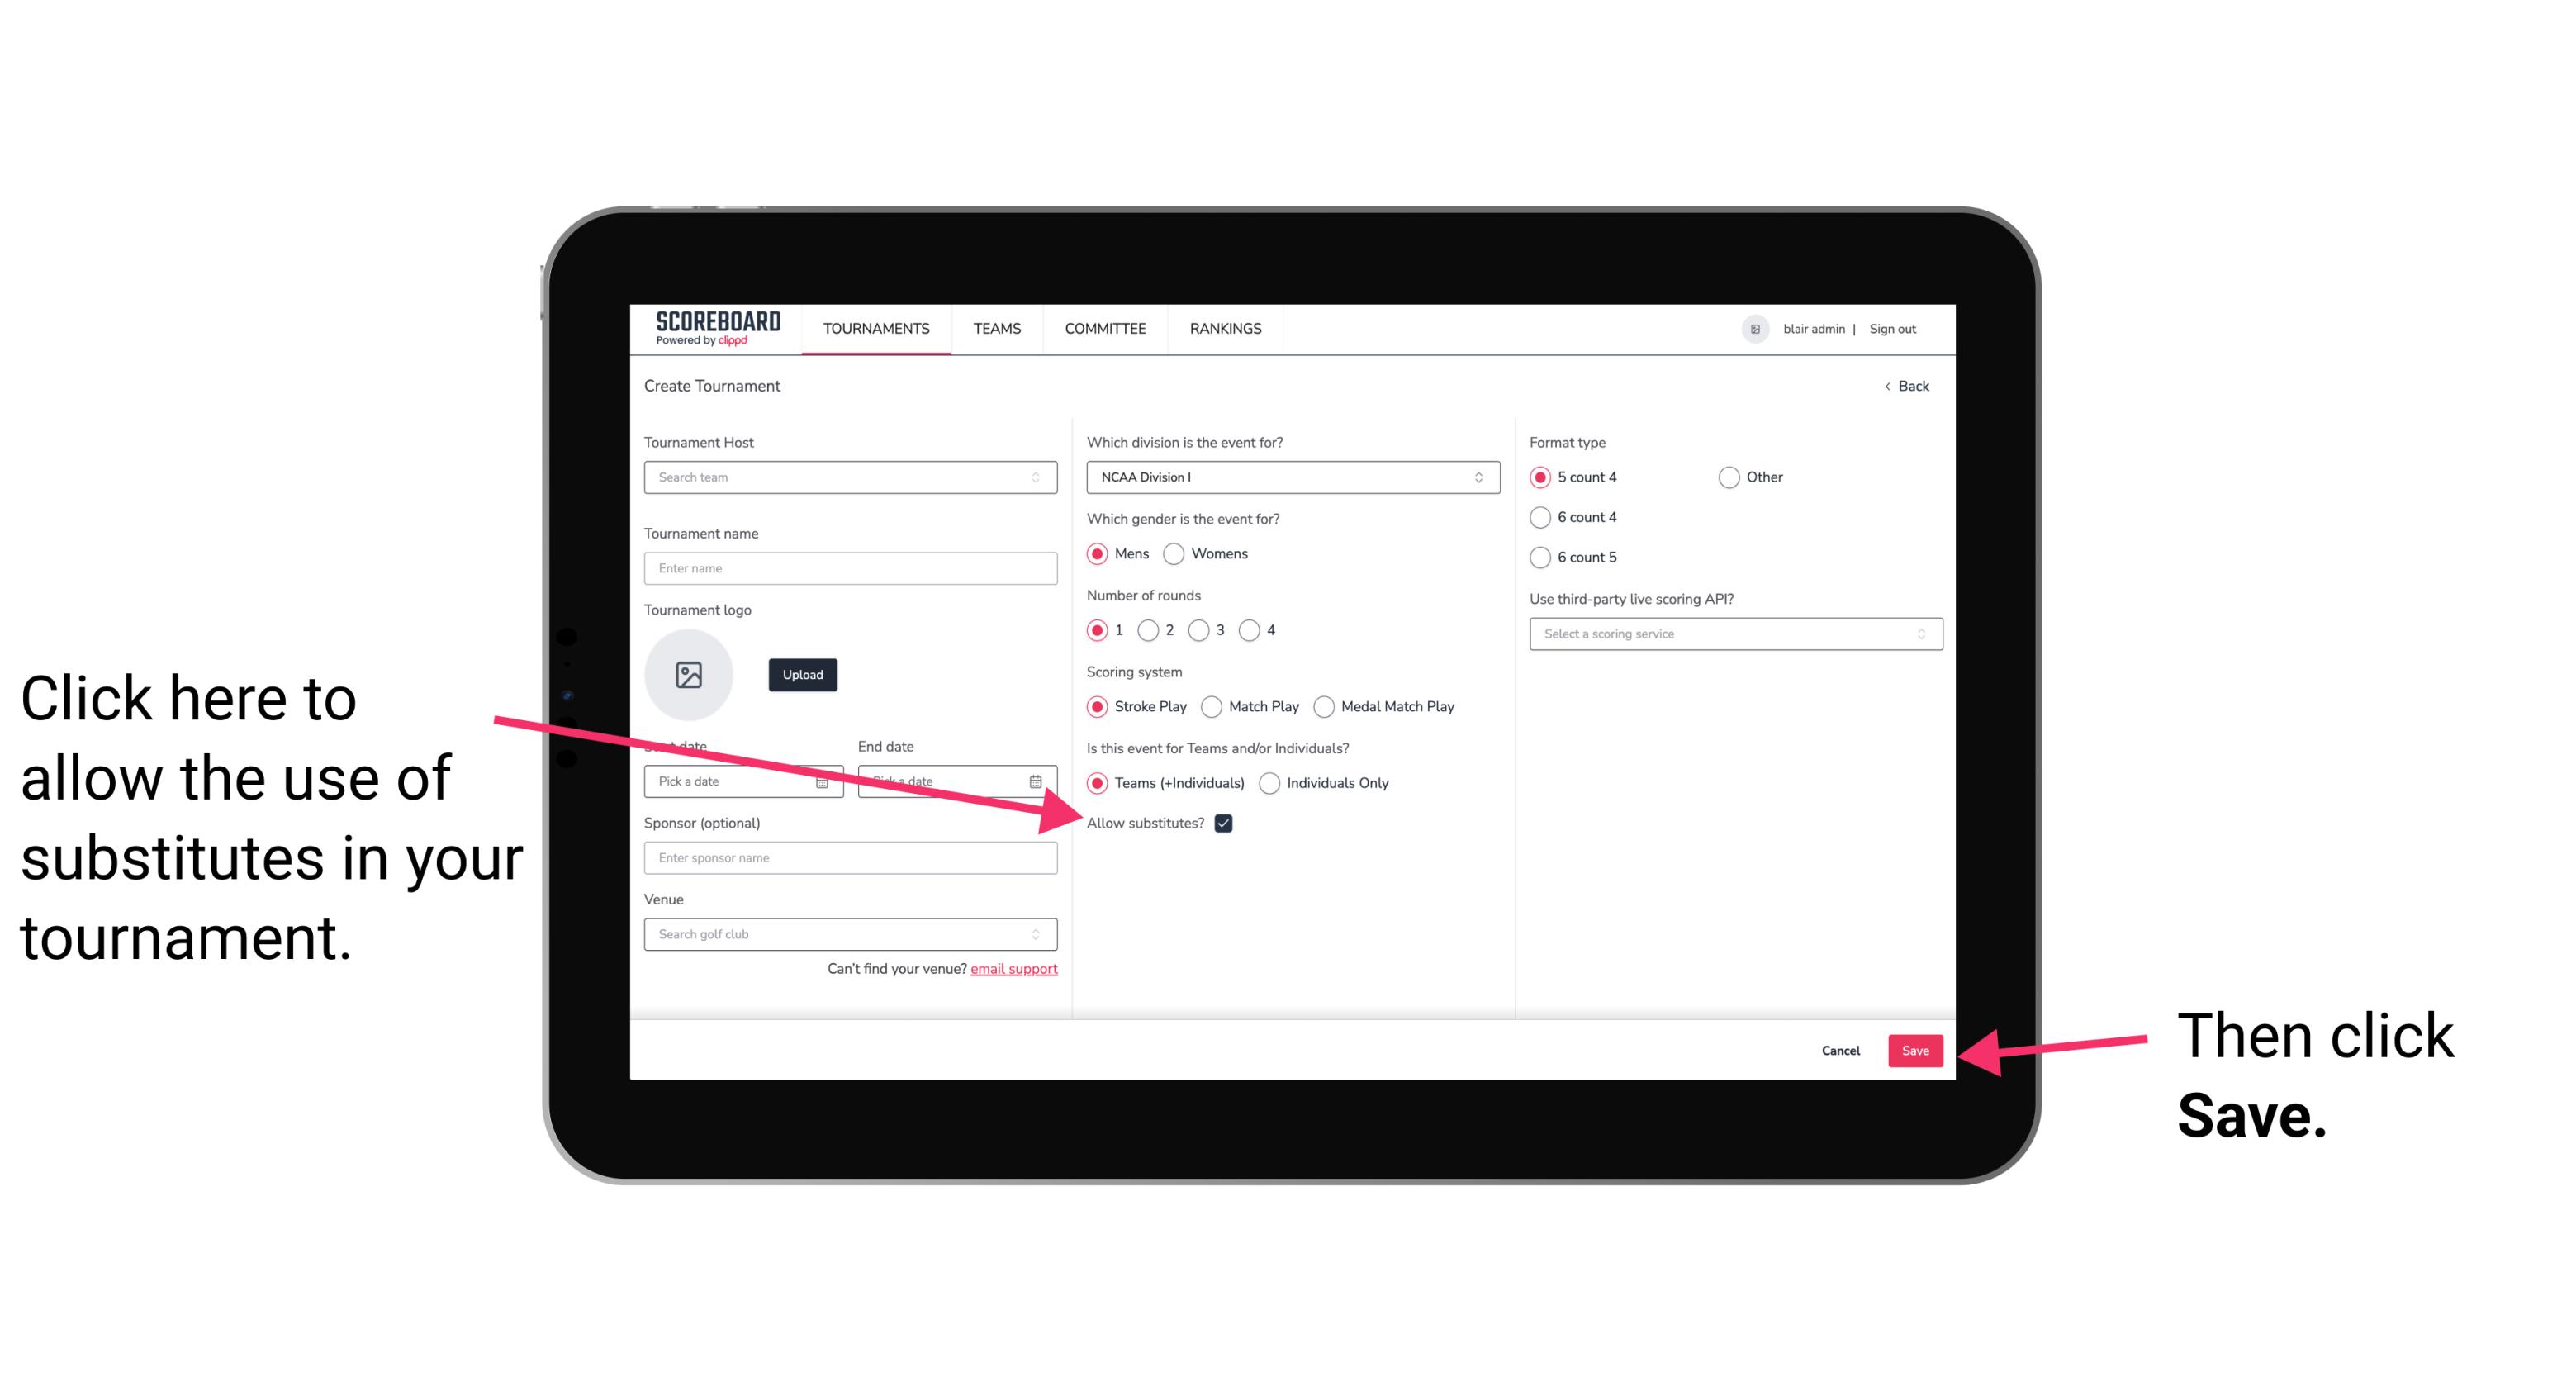Click the calendar icon for end date
Screen dimensions: 2576x1386
(1039, 781)
